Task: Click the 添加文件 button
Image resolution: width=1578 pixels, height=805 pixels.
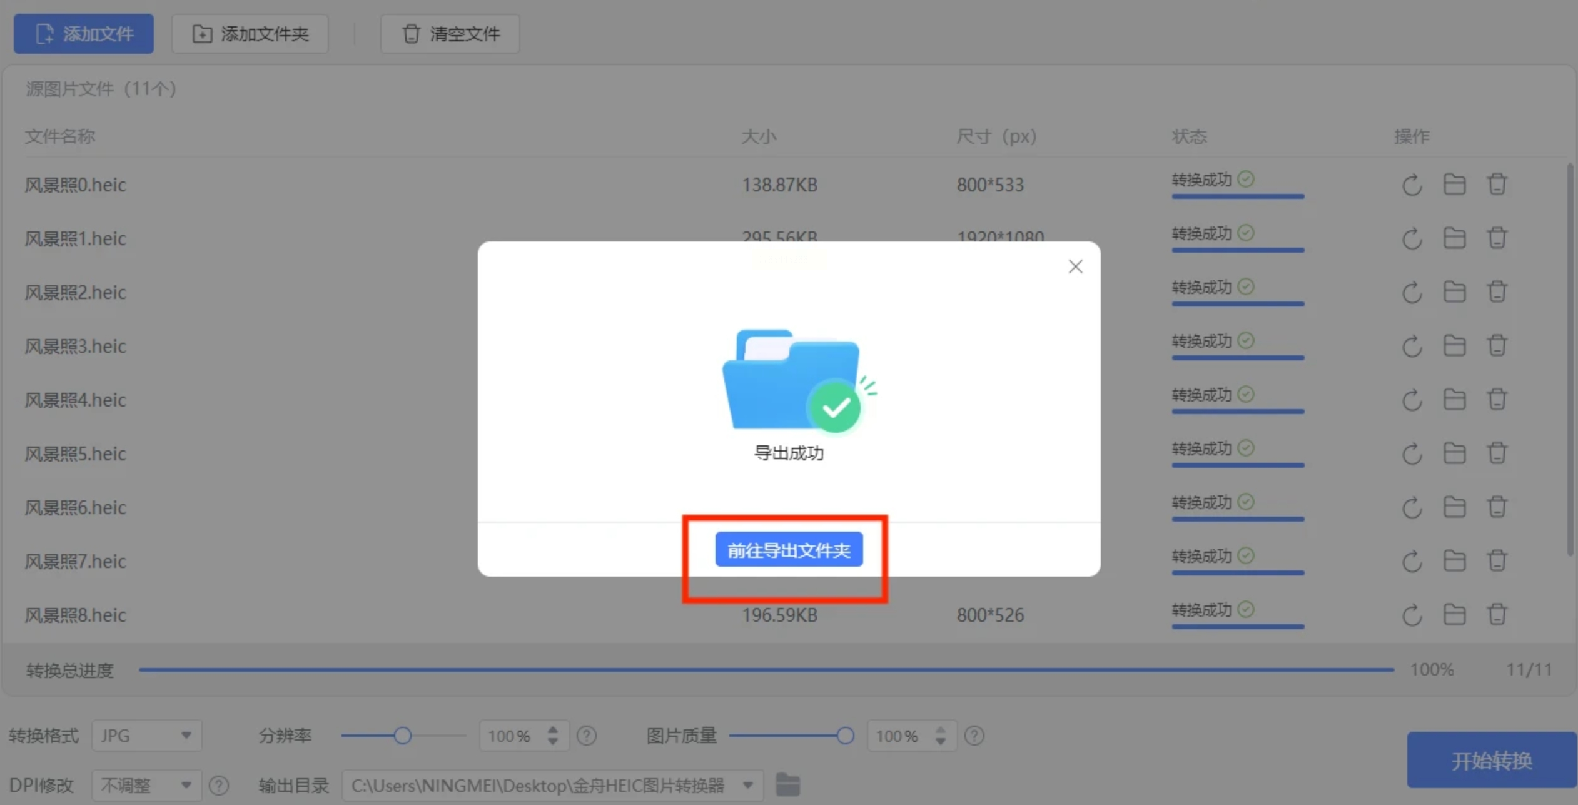Action: coord(84,34)
